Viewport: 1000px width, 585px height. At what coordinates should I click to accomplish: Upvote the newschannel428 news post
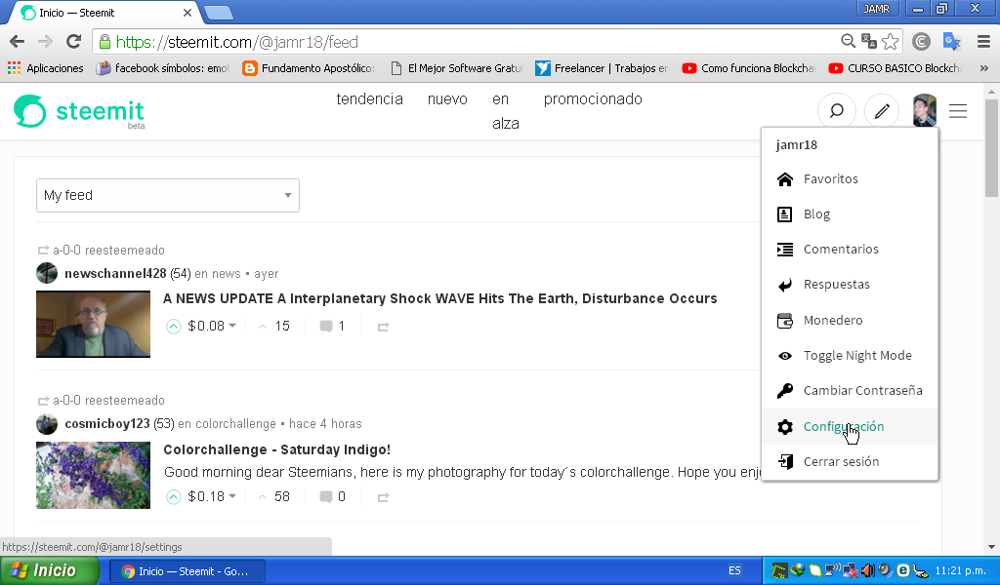point(174,327)
